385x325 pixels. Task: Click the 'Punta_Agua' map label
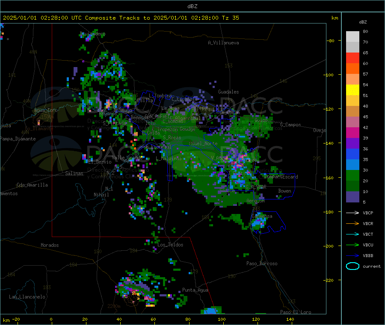pos(195,290)
